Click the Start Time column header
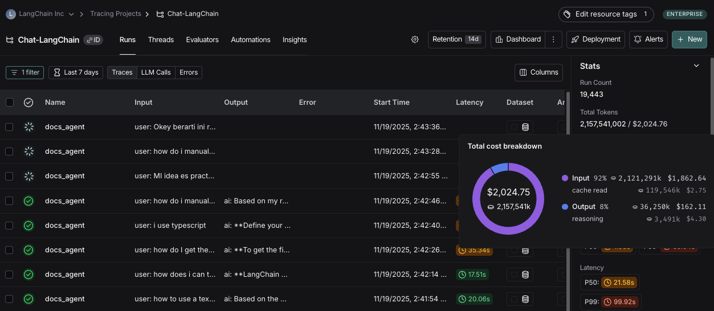Screen dimensions: 714x311 coord(391,103)
